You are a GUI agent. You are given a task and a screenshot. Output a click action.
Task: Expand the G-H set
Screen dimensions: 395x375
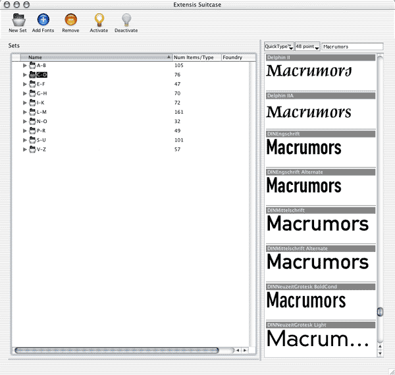click(x=25, y=93)
